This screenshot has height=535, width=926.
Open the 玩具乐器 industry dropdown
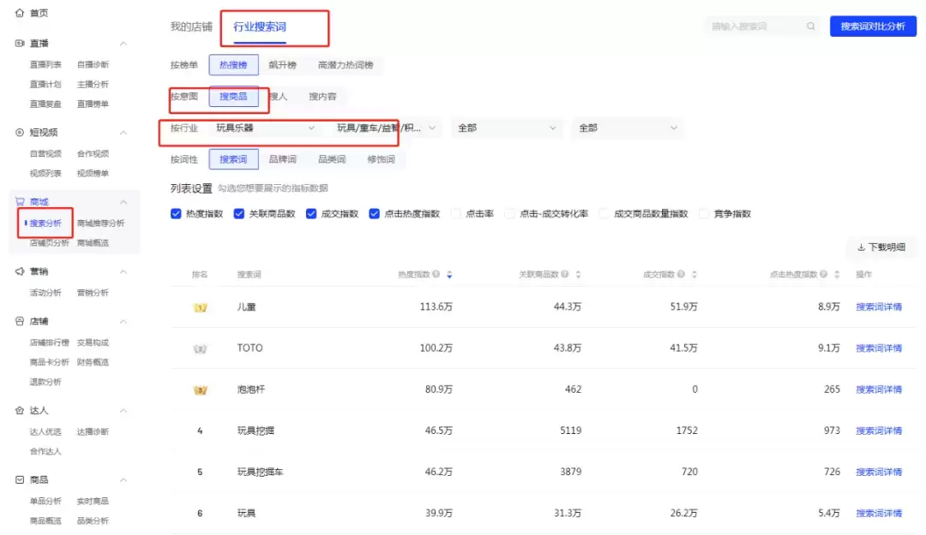265,128
